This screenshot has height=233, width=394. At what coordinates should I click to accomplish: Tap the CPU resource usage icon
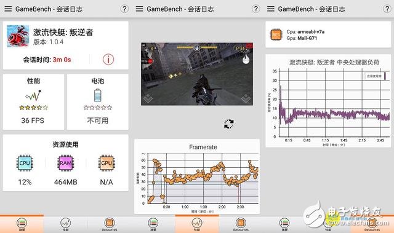click(25, 163)
